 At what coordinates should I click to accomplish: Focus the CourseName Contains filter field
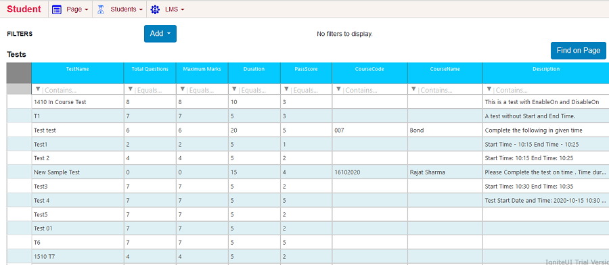(451, 90)
